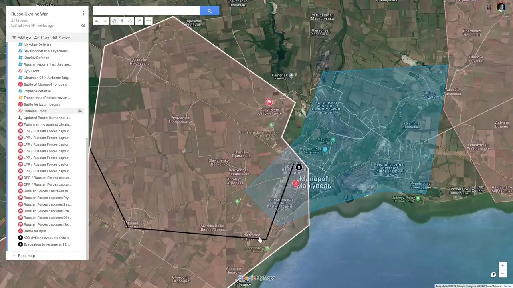Select Battle of Mariupol - ongoing item
513x288 pixels.
pos(45,84)
